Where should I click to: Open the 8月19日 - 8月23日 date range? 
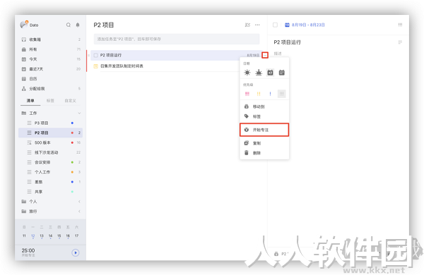point(305,25)
